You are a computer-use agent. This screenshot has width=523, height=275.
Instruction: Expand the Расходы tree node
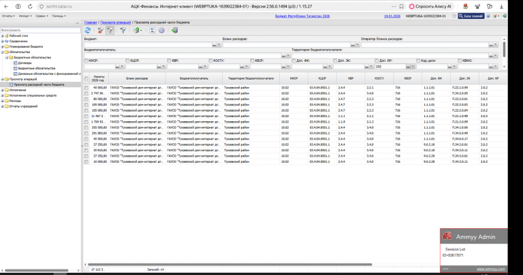(x=2, y=101)
